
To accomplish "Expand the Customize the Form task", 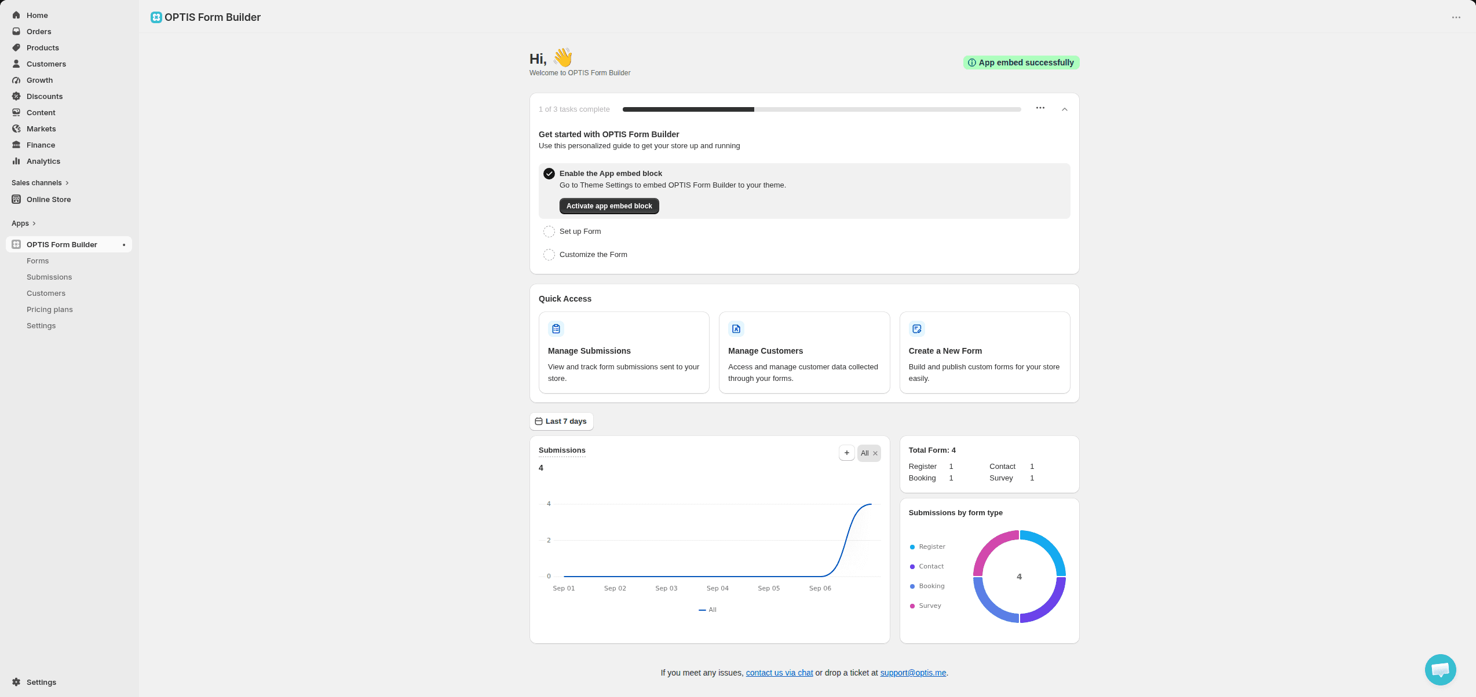I will pyautogui.click(x=593, y=255).
